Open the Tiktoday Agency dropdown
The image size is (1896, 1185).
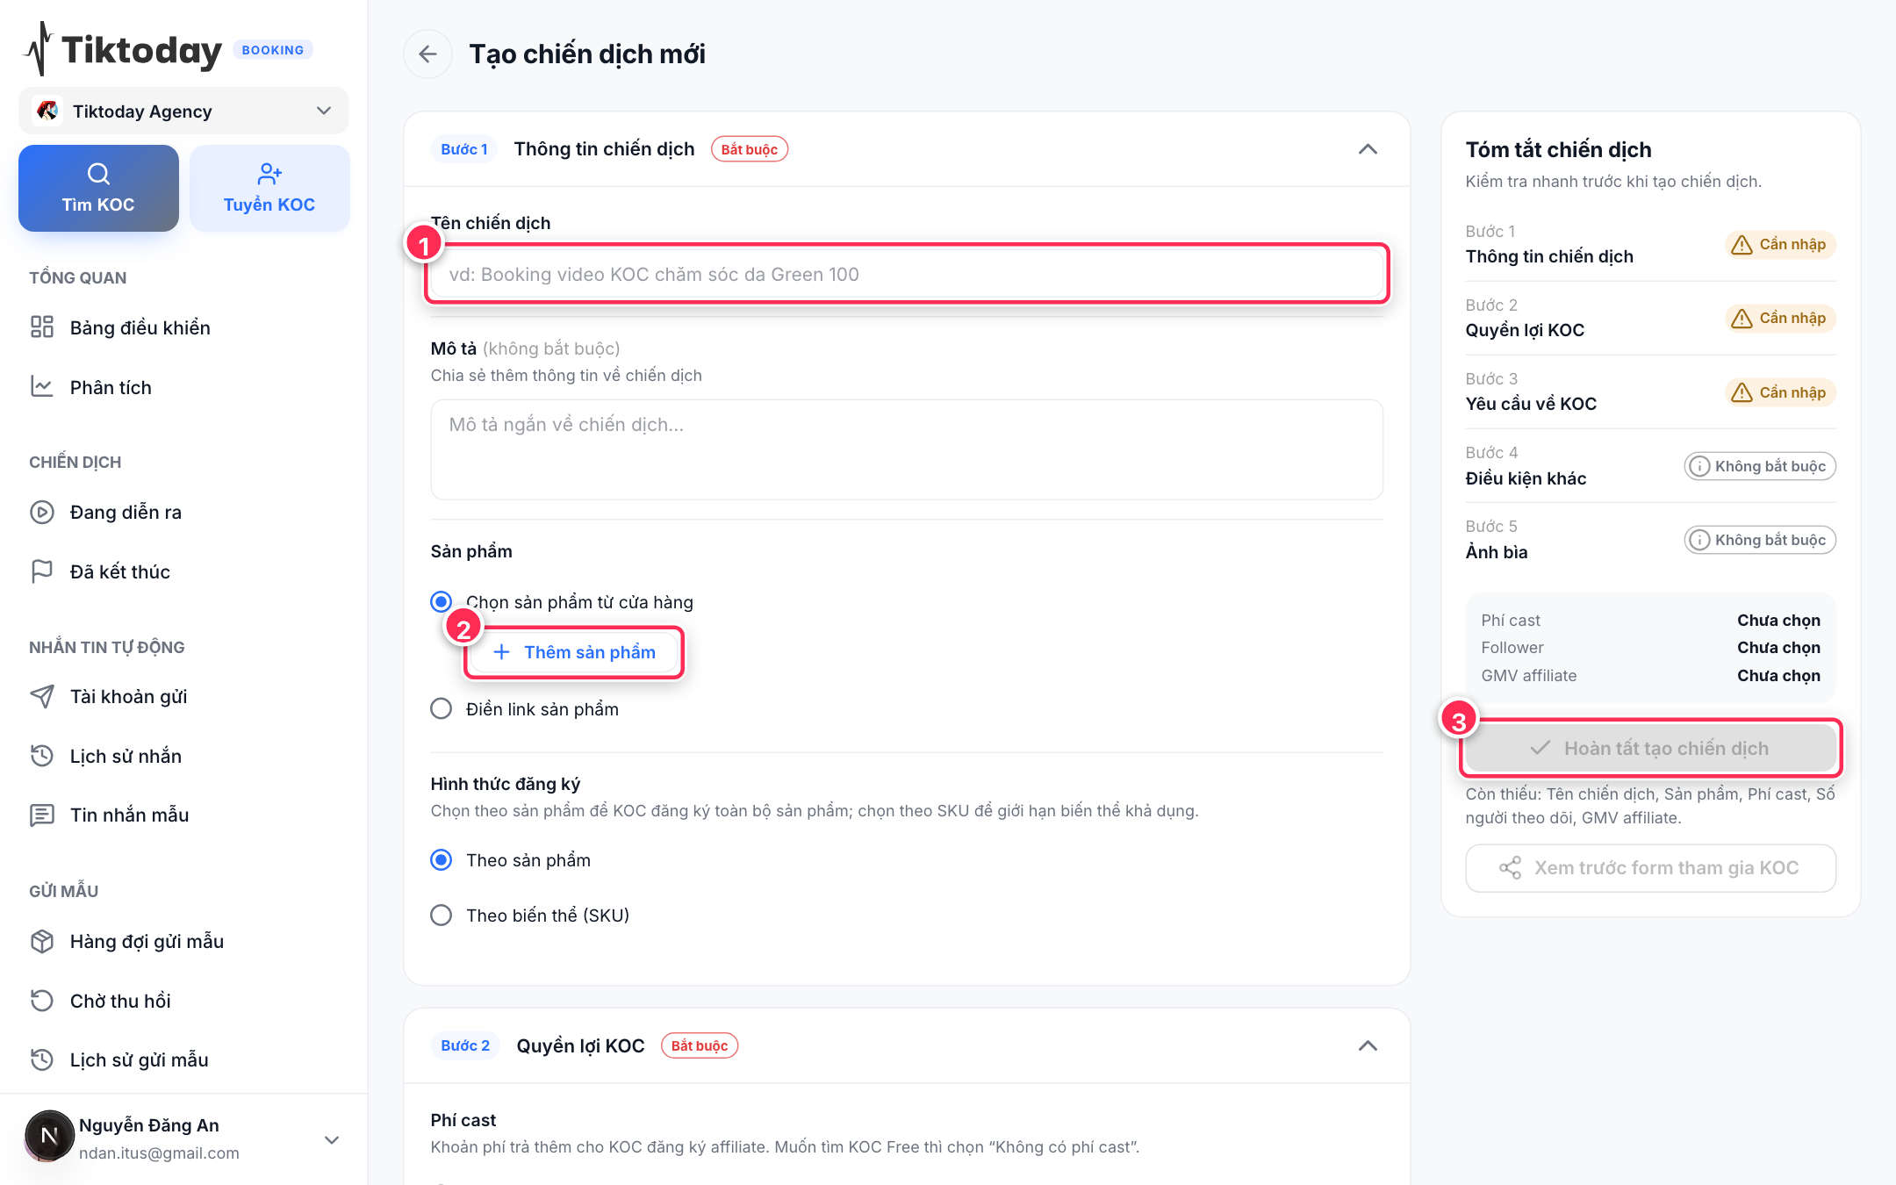point(183,111)
